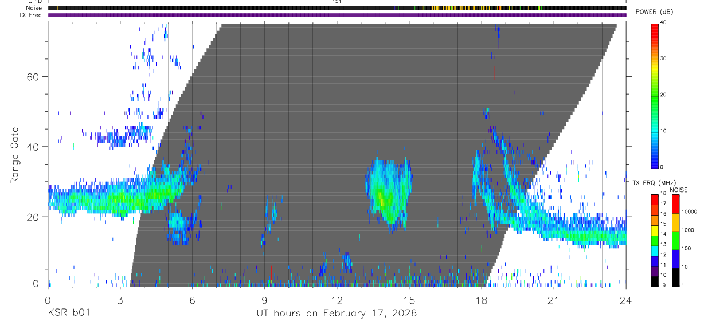Click the POWER (dB) legend title
Screen dimensions: 704x325
[654, 11]
